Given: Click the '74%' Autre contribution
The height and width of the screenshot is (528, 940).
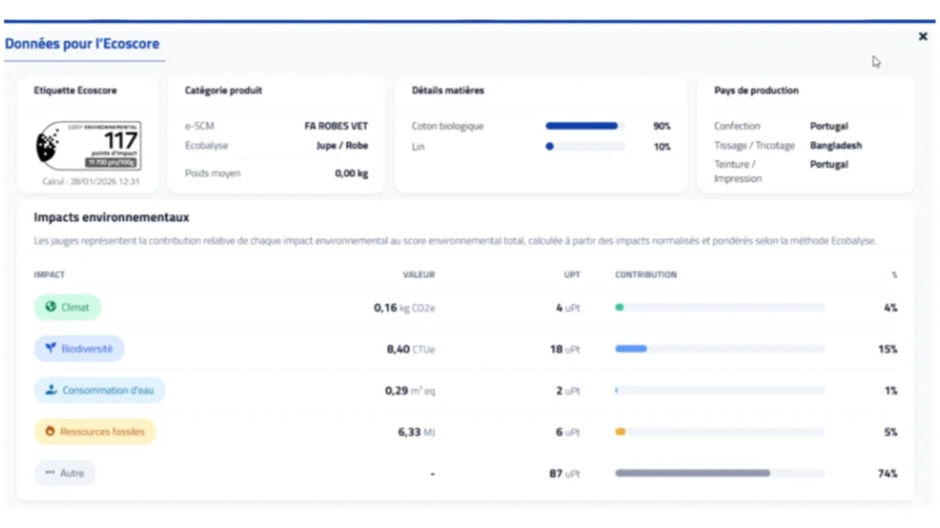Looking at the screenshot, I should pos(888,474).
